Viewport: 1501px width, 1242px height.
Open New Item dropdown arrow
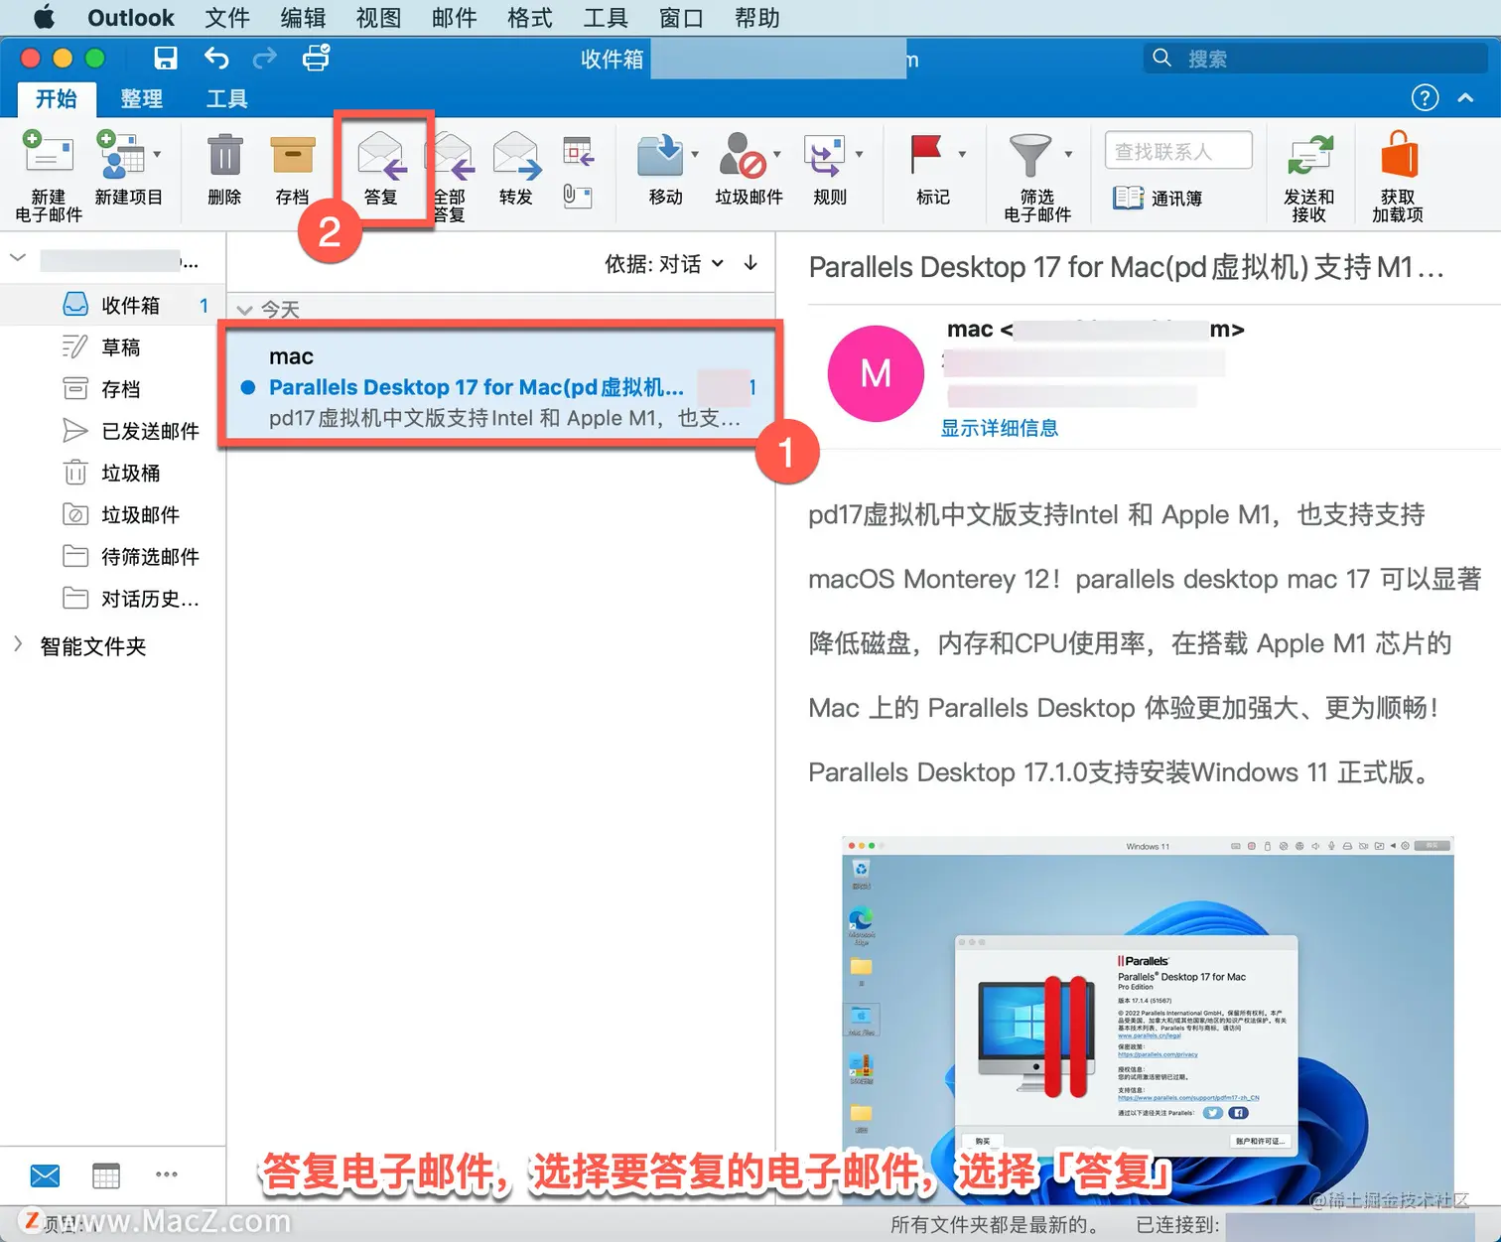pyautogui.click(x=157, y=154)
